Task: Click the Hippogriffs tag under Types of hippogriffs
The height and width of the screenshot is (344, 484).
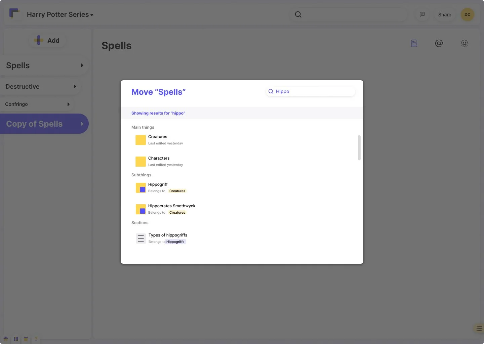Action: click(175, 242)
